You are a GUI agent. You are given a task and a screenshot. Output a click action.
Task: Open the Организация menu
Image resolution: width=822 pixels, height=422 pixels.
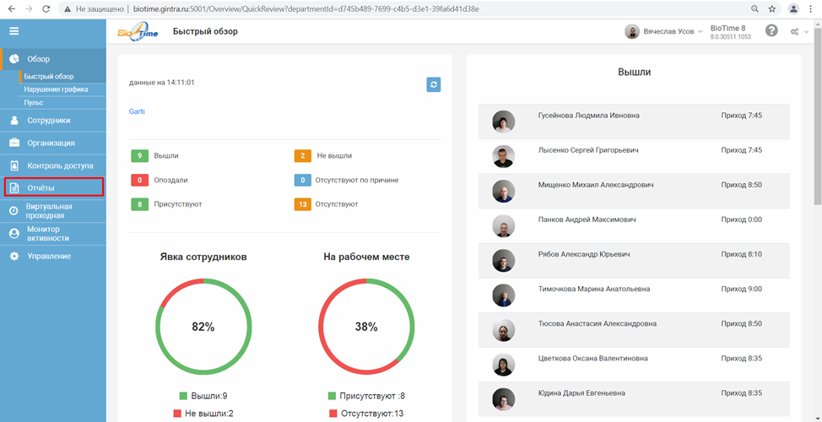click(x=53, y=143)
